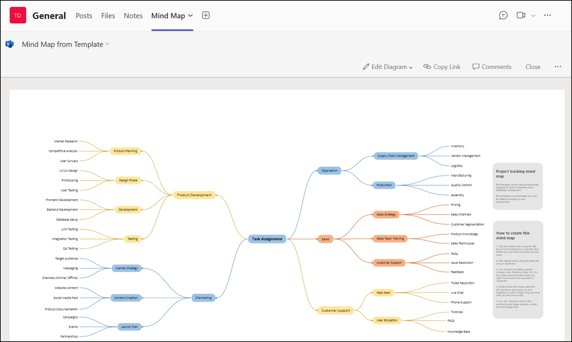The width and height of the screenshot is (572, 342).
Task: Select the orange Customer Support node
Action: tap(389, 262)
